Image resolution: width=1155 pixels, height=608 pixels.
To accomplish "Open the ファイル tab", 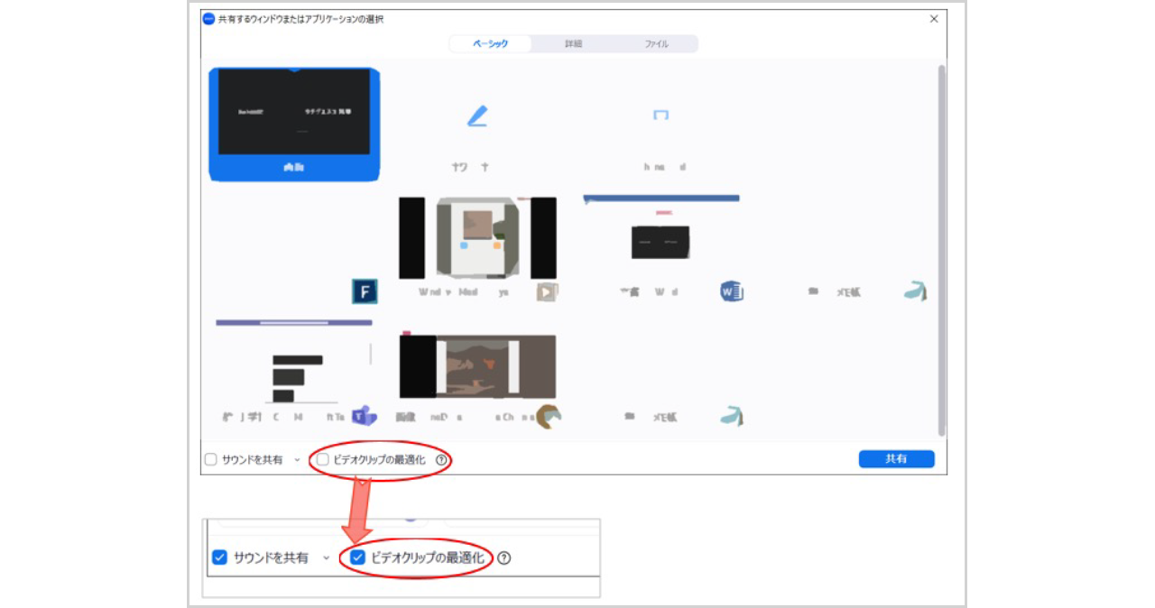I will tap(656, 43).
